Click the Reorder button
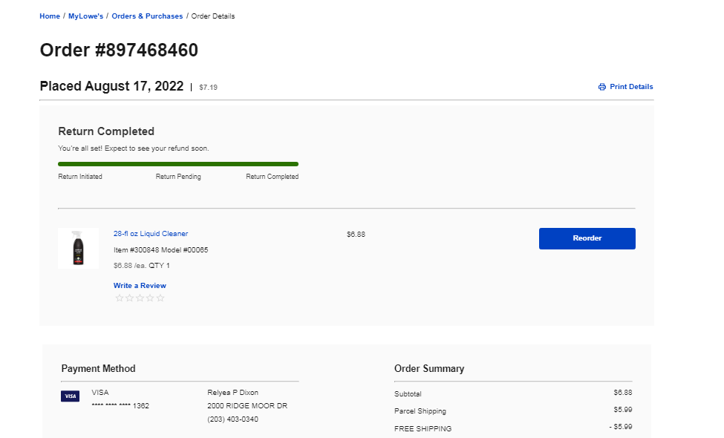This screenshot has height=438, width=724. click(587, 238)
